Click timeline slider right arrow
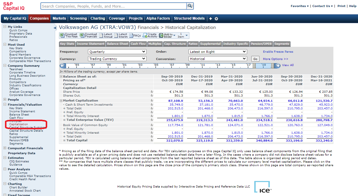Screen dimensions: 358x196 tap(278, 66)
